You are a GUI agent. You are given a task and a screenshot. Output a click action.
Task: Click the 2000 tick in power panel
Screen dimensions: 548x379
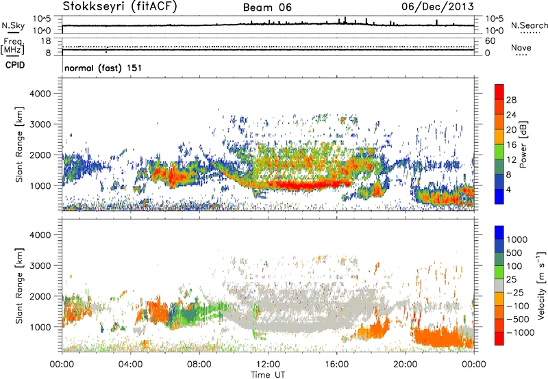(x=40, y=155)
